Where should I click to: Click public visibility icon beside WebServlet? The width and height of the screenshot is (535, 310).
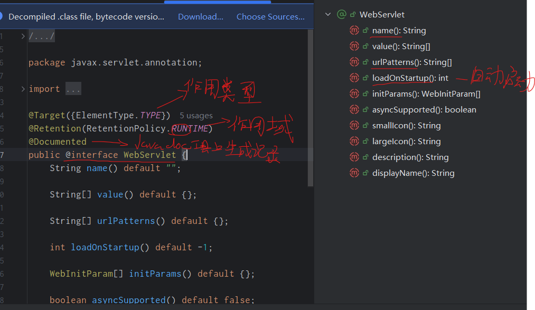click(x=353, y=14)
